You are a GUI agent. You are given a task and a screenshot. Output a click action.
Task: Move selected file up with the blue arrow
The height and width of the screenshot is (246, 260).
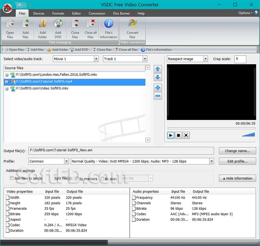[x=158, y=69]
